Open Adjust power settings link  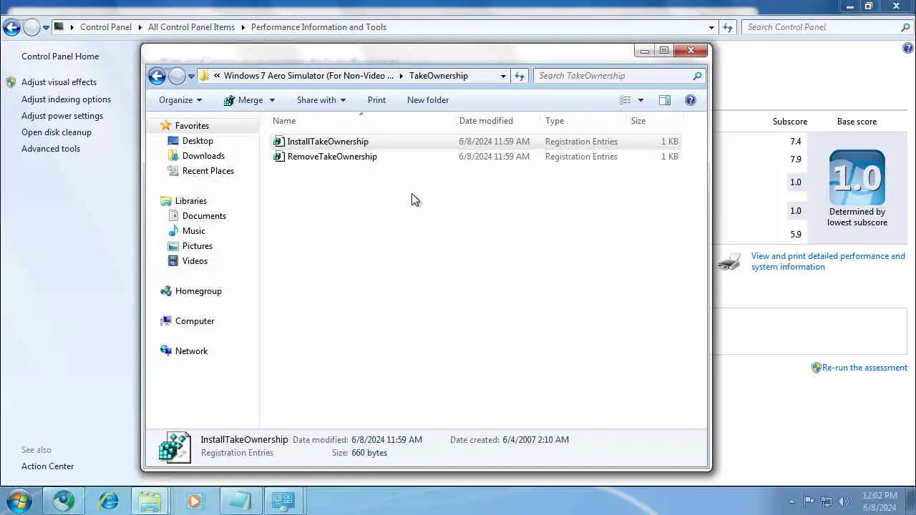click(62, 116)
